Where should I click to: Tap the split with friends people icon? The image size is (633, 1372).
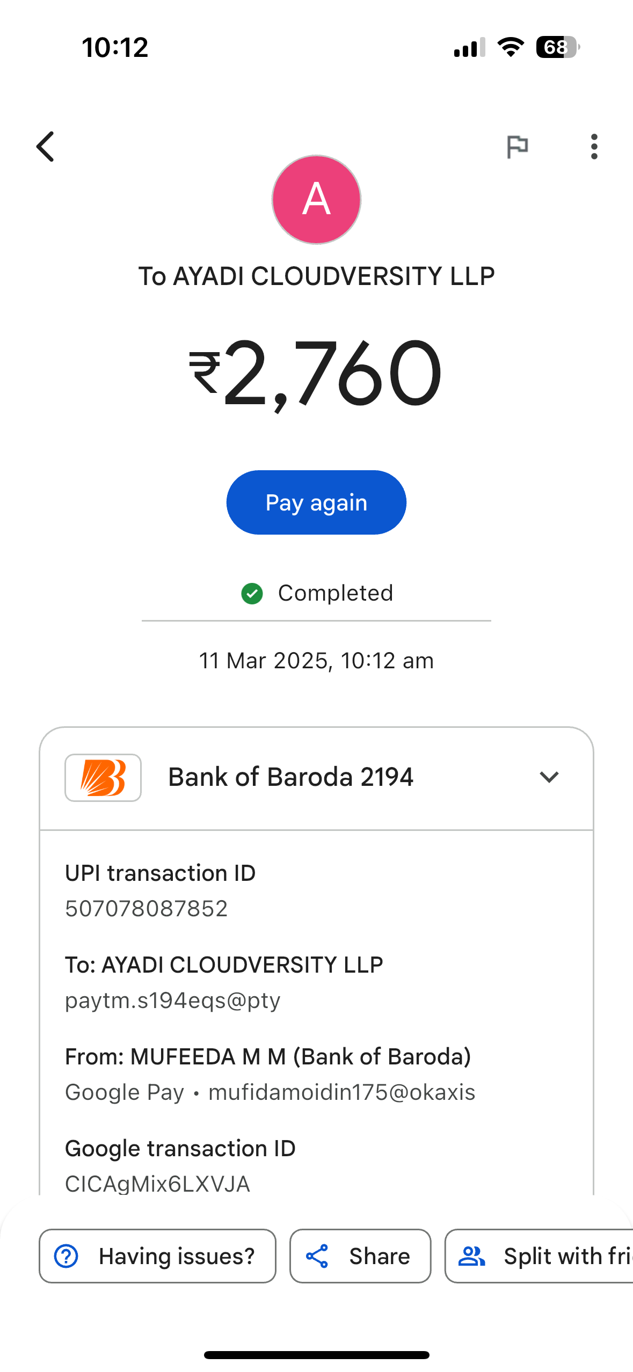pos(472,1256)
